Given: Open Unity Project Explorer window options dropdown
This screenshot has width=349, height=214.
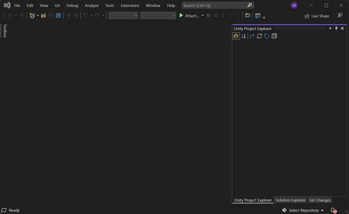Looking at the screenshot, I should pos(330,28).
